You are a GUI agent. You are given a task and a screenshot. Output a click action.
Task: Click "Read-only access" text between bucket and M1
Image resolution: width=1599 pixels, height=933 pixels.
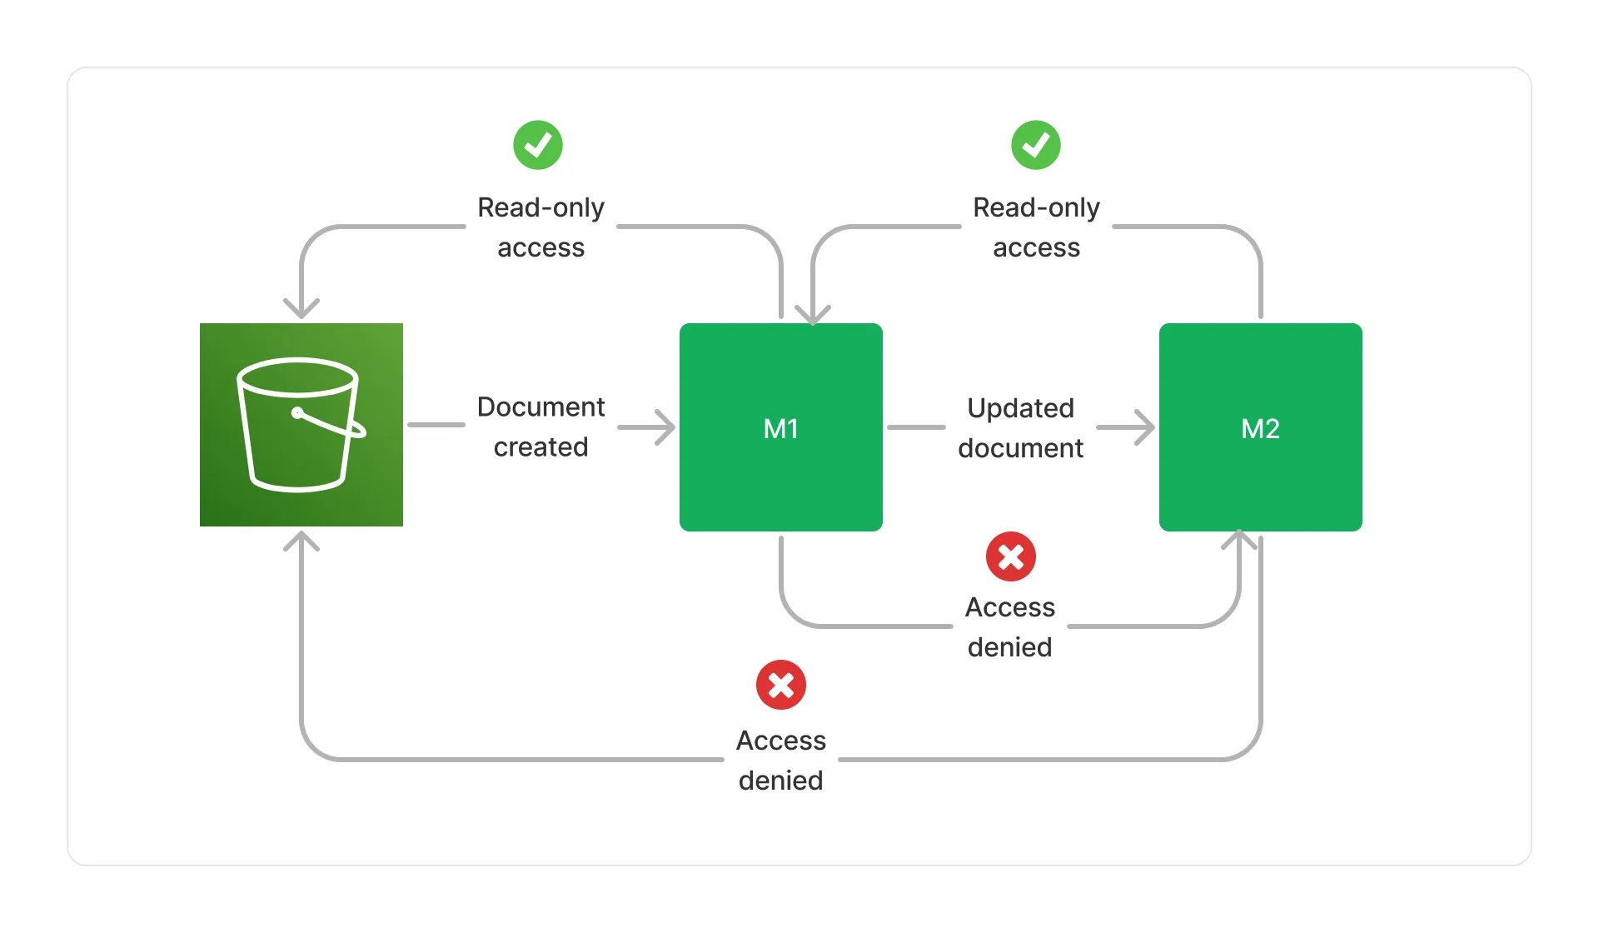click(x=541, y=227)
